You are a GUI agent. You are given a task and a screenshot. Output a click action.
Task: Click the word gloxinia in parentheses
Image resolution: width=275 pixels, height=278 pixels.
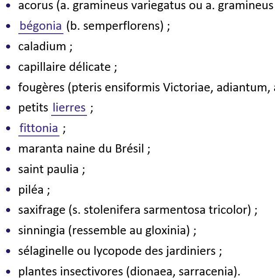166,231
